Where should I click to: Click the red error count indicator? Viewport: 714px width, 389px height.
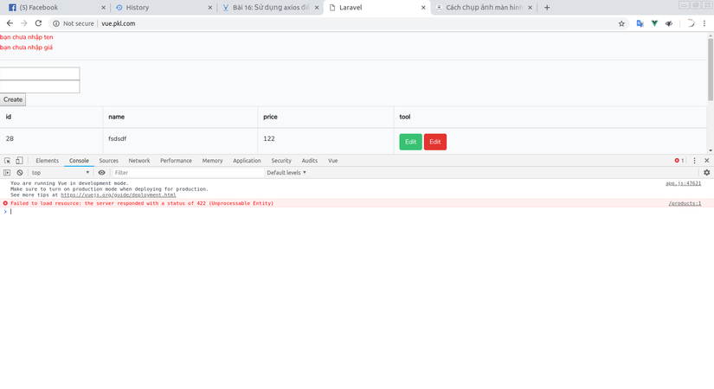pyautogui.click(x=679, y=161)
